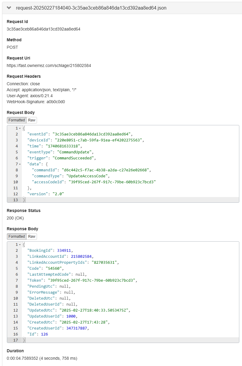The height and width of the screenshot is (366, 242).
Task: Switch Response Body to Raw view
Action: (32, 237)
